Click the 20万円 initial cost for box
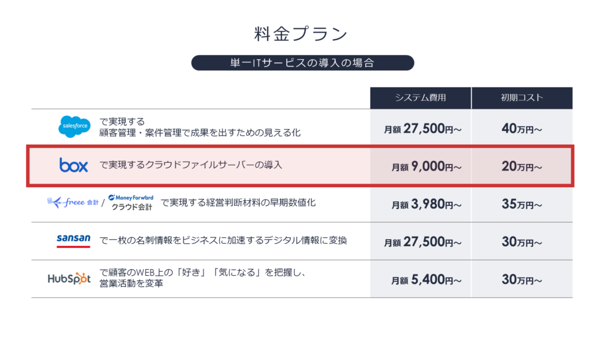Screen dimensions: 604x340 pos(521,166)
